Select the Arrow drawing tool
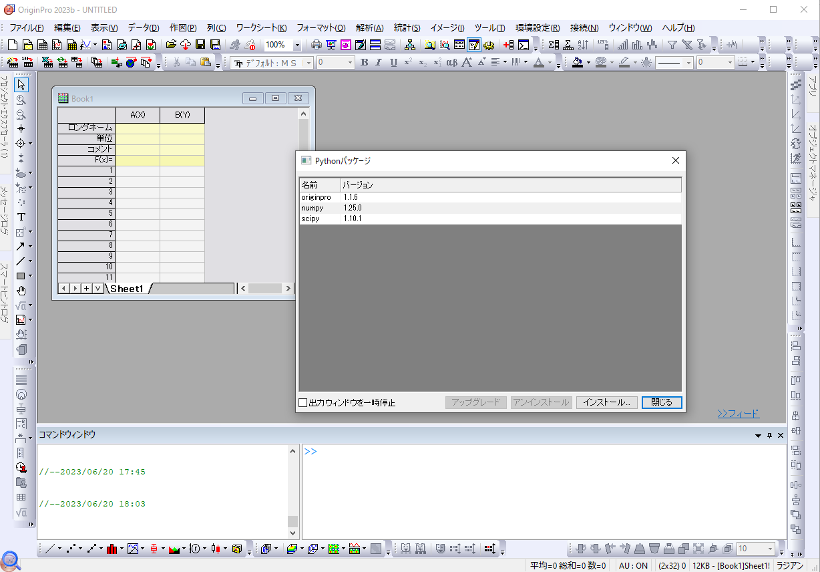Image resolution: width=820 pixels, height=572 pixels. [x=21, y=246]
